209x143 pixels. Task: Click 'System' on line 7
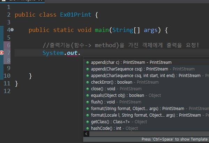pos(53,53)
